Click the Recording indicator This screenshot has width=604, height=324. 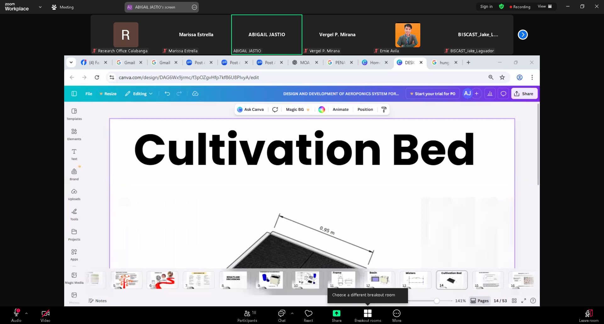pyautogui.click(x=520, y=7)
